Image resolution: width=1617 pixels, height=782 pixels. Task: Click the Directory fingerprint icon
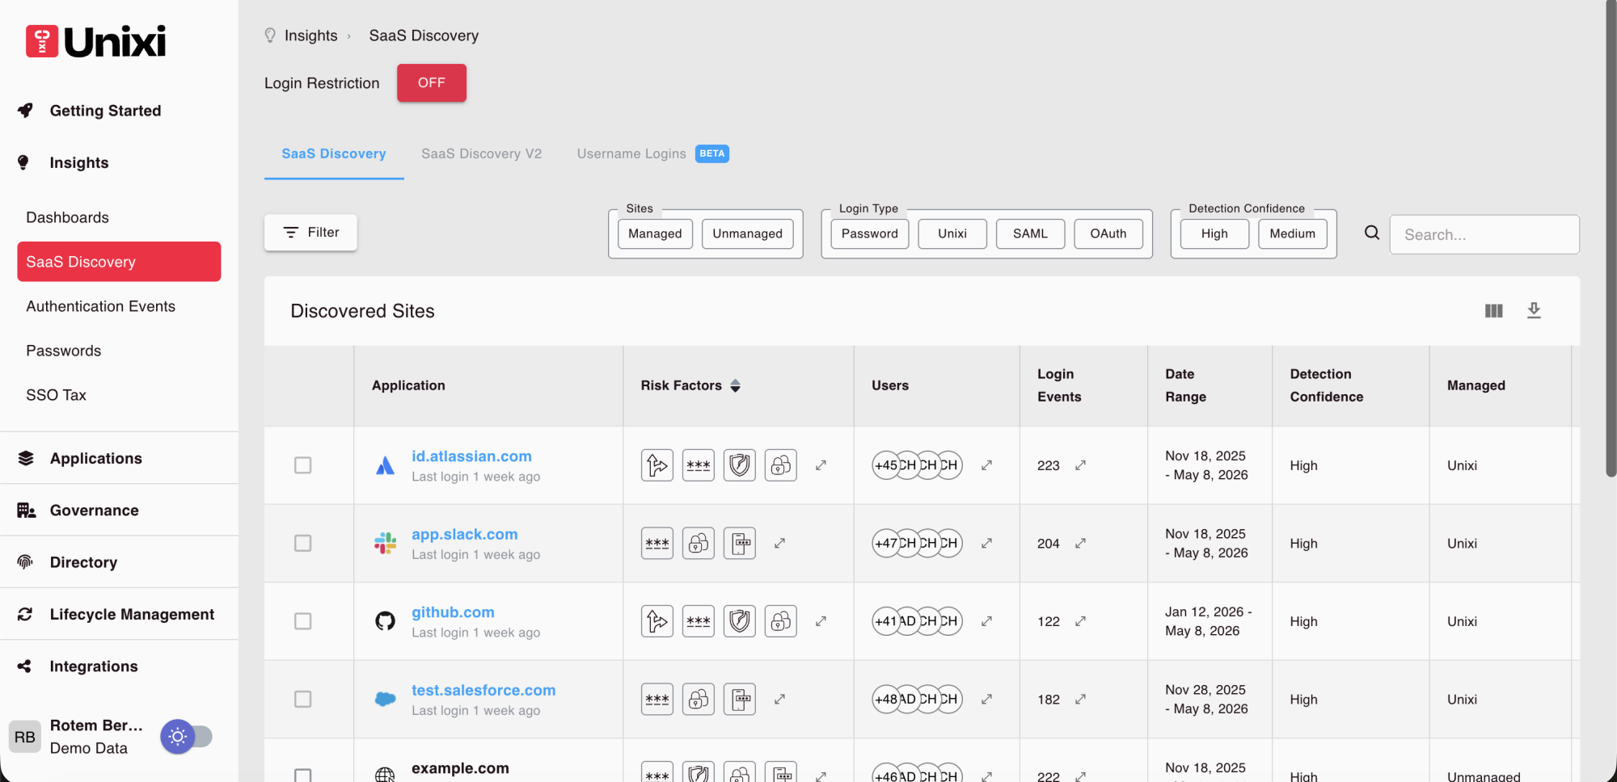click(26, 562)
